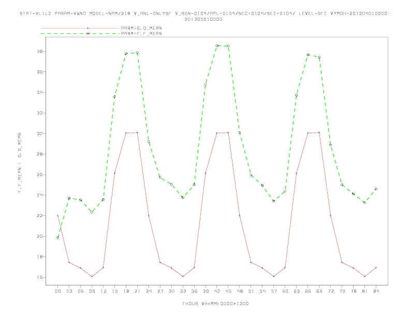This screenshot has width=410, height=317.
Task: Select green F.F_MEAN circle marker at hour 42
Action: [217, 46]
